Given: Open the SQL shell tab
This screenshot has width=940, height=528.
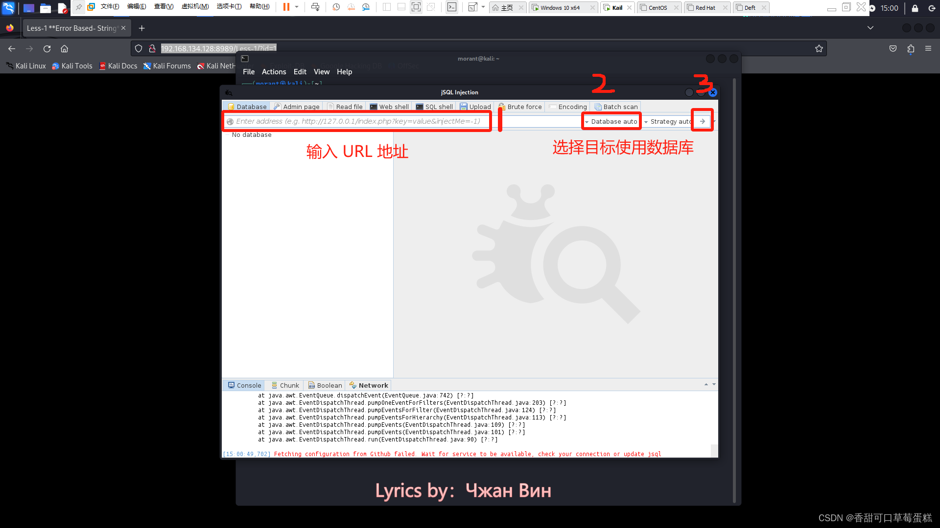Looking at the screenshot, I should coord(434,107).
